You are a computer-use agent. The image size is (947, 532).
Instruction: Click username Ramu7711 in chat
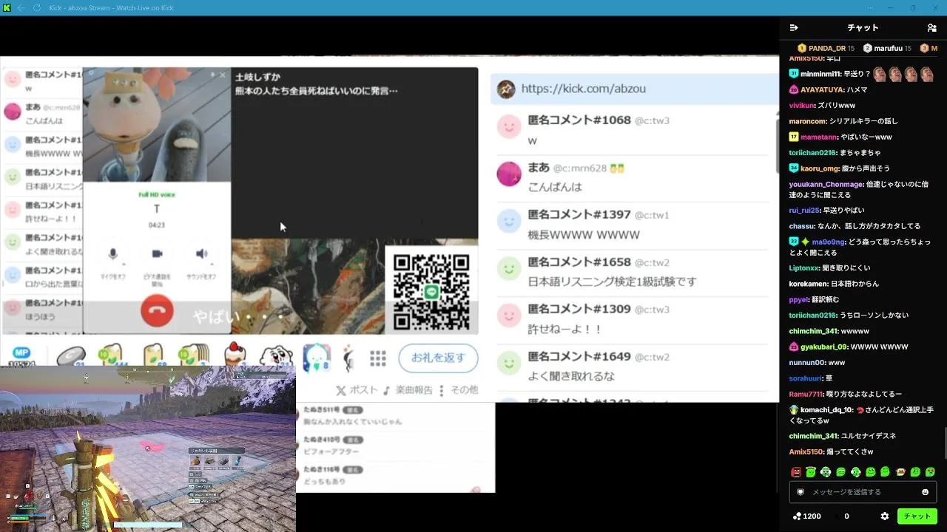(805, 395)
